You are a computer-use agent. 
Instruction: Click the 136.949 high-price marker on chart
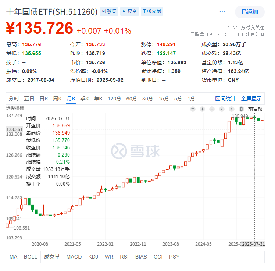240,116
